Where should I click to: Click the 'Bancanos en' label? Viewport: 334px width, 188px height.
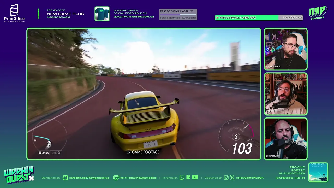click(x=51, y=178)
